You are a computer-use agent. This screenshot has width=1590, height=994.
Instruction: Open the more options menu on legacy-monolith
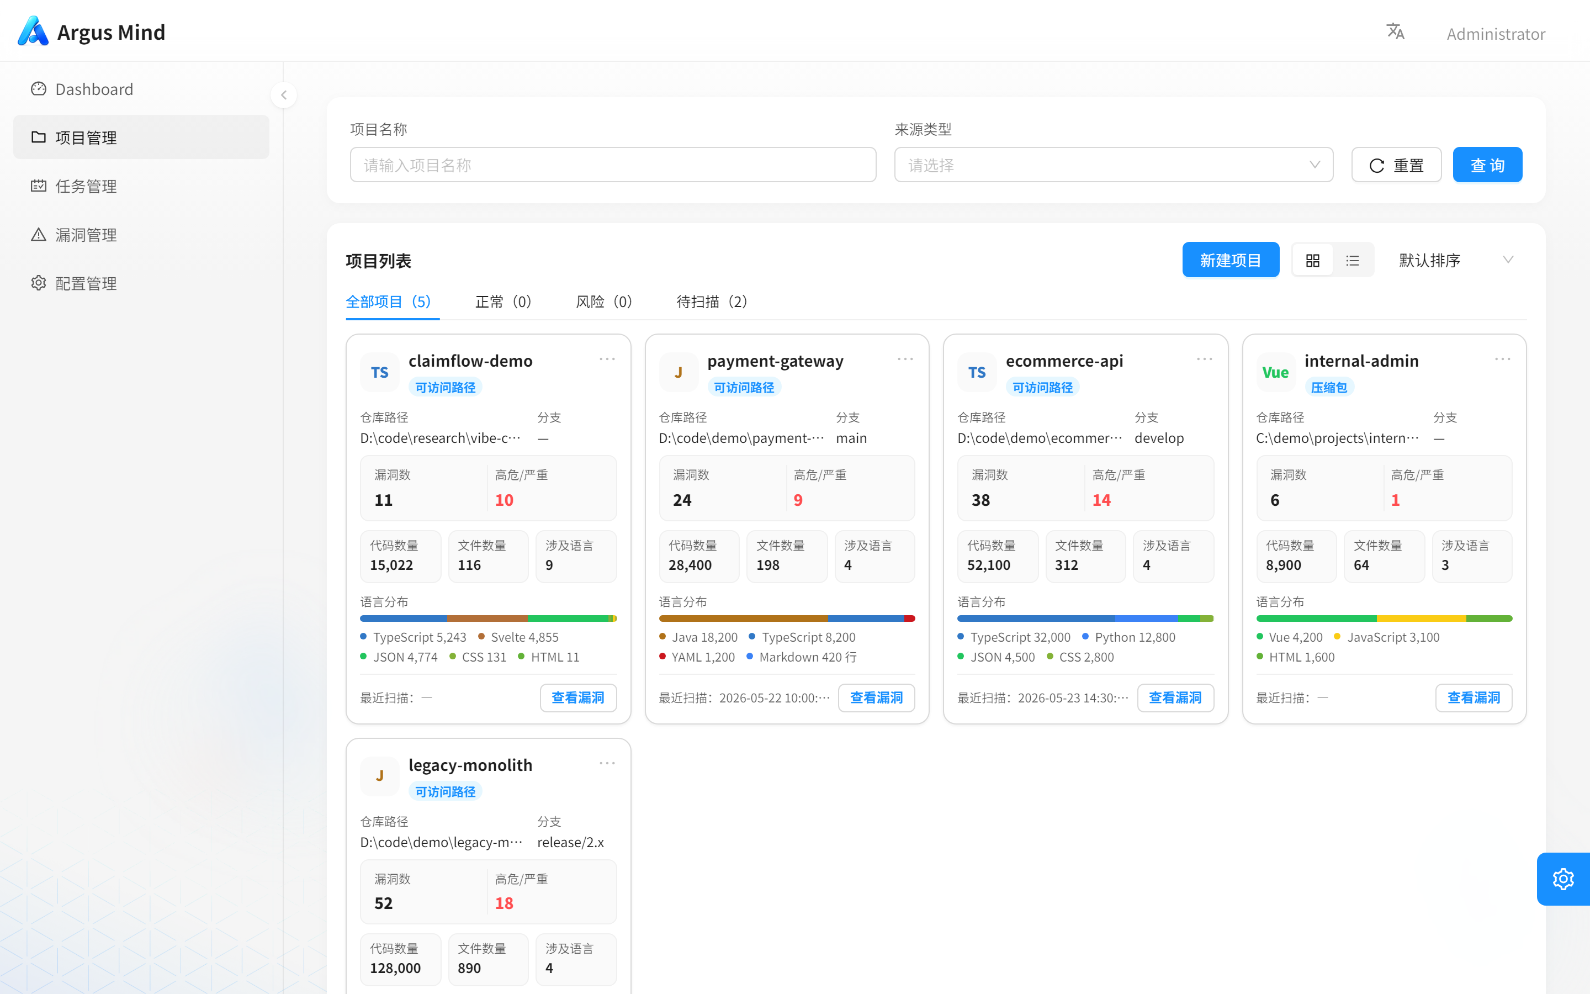point(606,763)
